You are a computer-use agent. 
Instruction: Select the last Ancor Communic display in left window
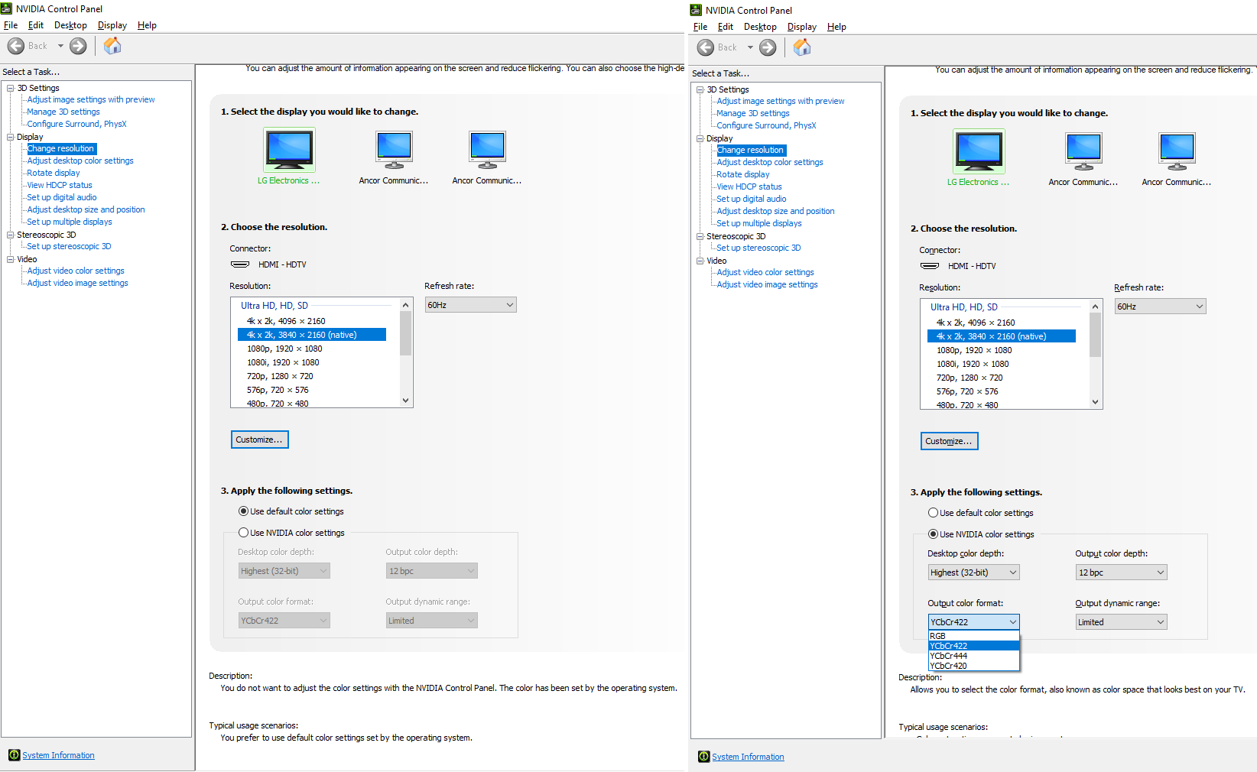(x=487, y=150)
